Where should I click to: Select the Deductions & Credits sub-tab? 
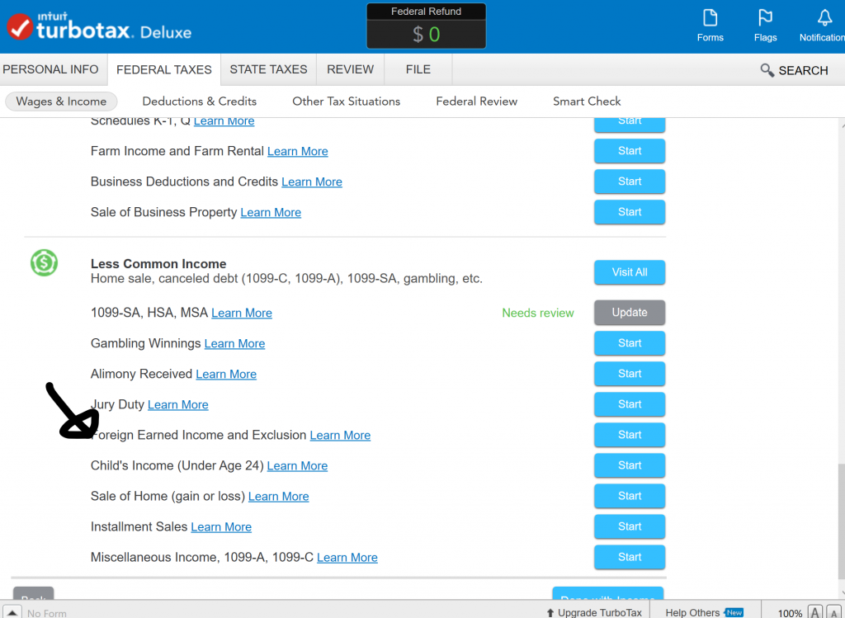[199, 101]
